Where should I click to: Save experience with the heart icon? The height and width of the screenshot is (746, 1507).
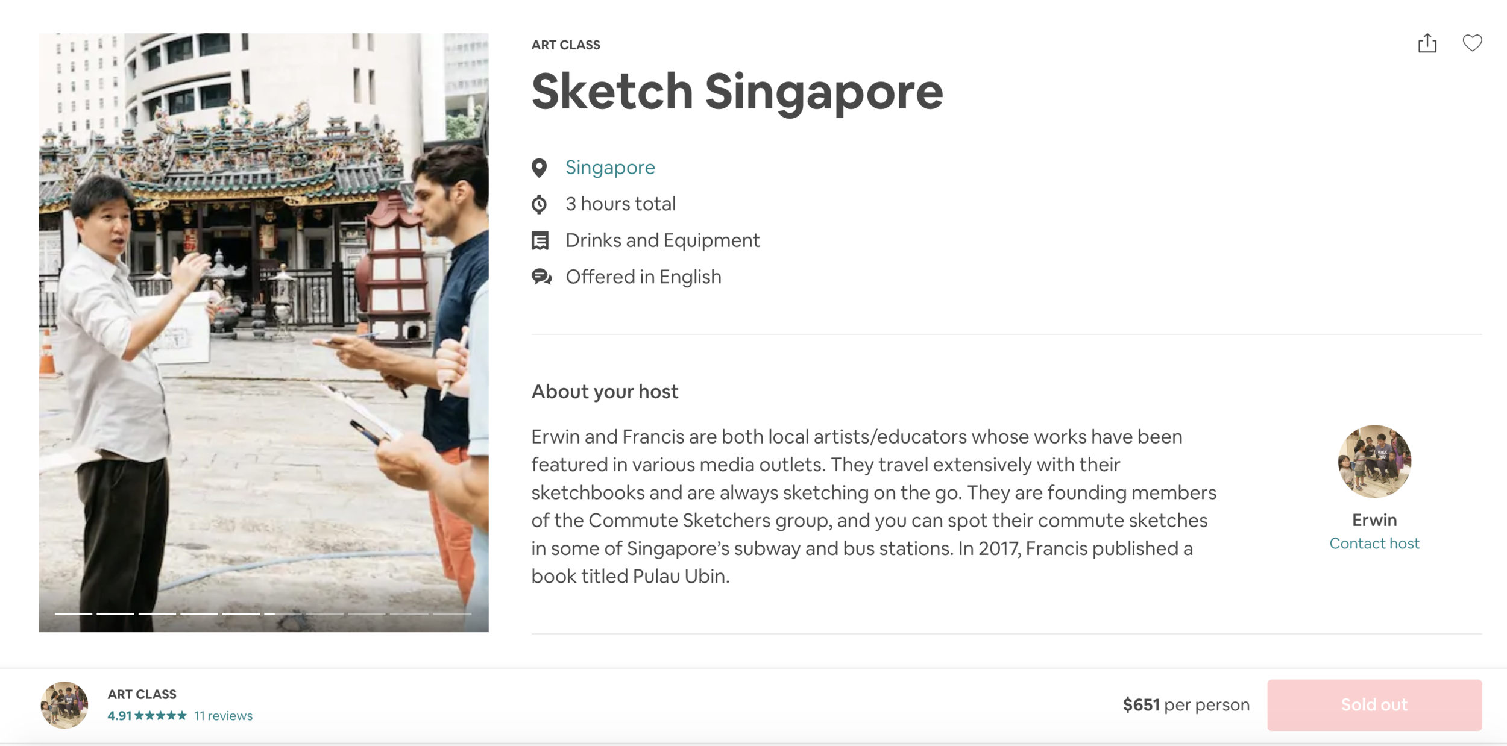[x=1472, y=43]
